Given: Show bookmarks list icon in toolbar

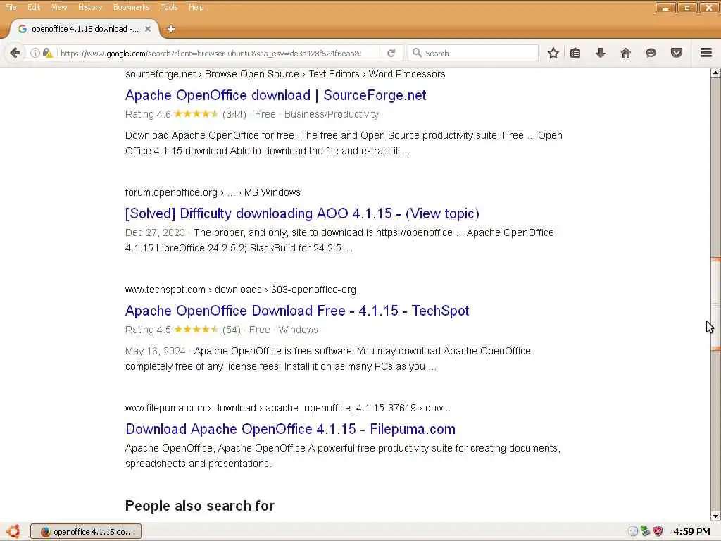Looking at the screenshot, I should pyautogui.click(x=575, y=53).
